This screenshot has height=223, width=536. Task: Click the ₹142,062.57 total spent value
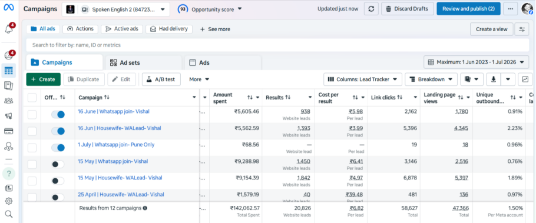(245, 208)
